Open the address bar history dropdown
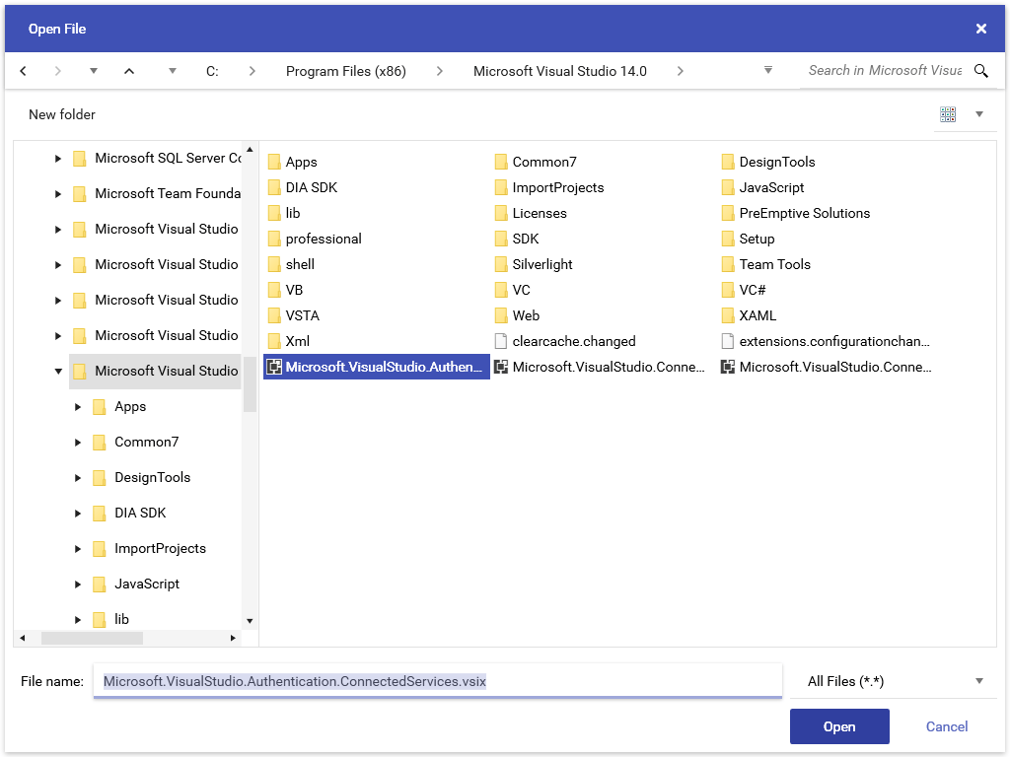 point(767,70)
